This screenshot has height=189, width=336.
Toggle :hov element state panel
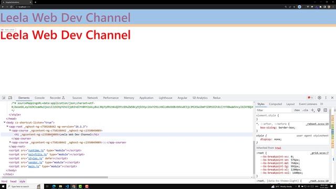[297, 110]
